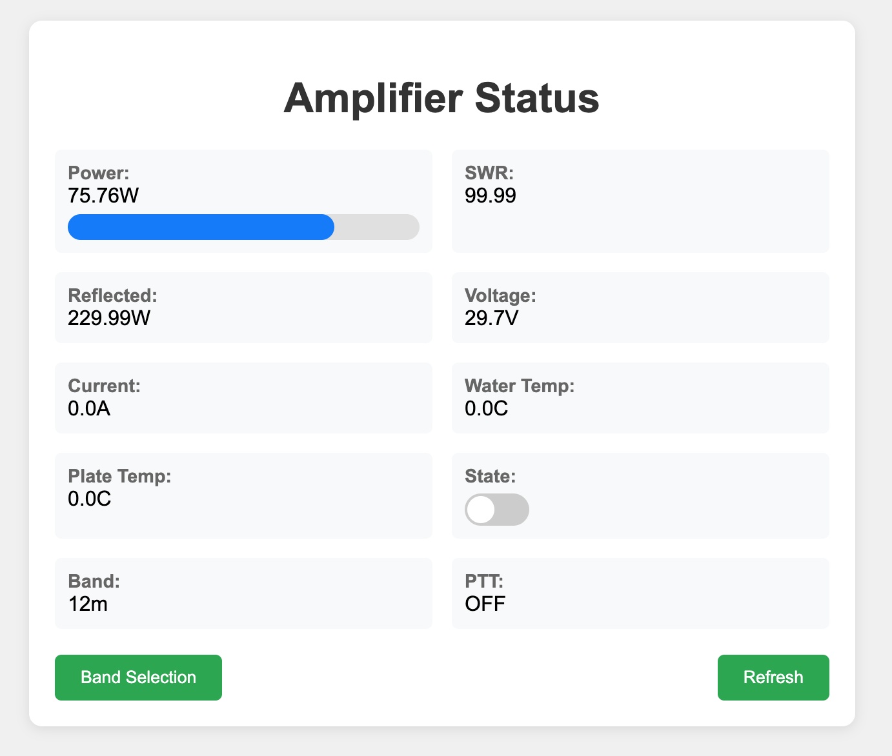Viewport: 892px width, 756px height.
Task: Select the PTT OFF status text
Action: 485,604
